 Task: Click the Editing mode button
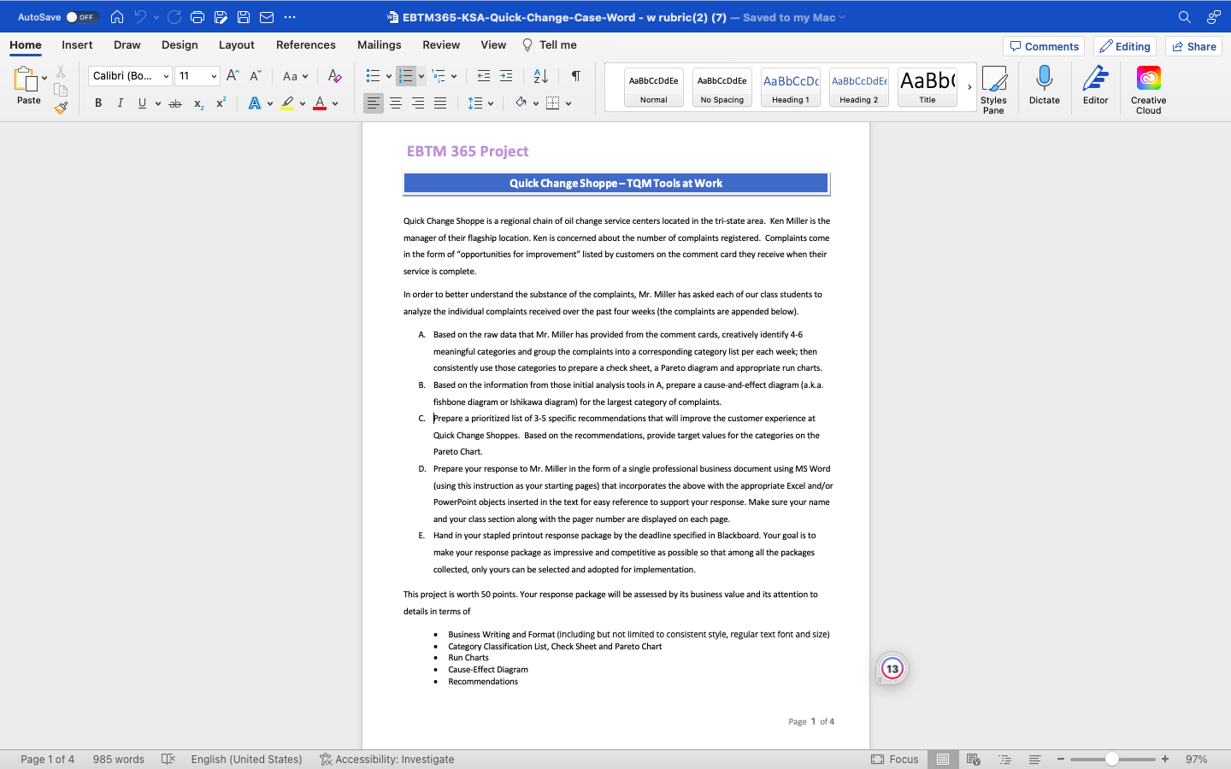pos(1125,46)
